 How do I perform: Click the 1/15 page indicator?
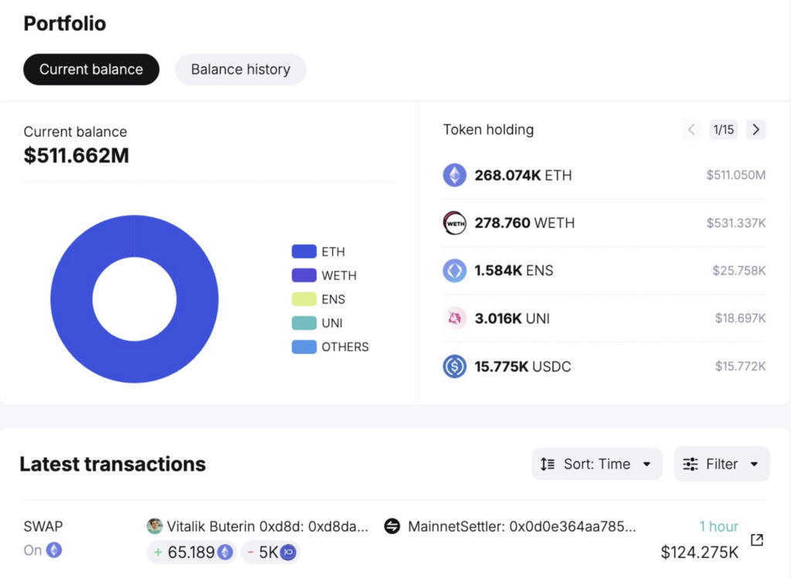coord(723,130)
